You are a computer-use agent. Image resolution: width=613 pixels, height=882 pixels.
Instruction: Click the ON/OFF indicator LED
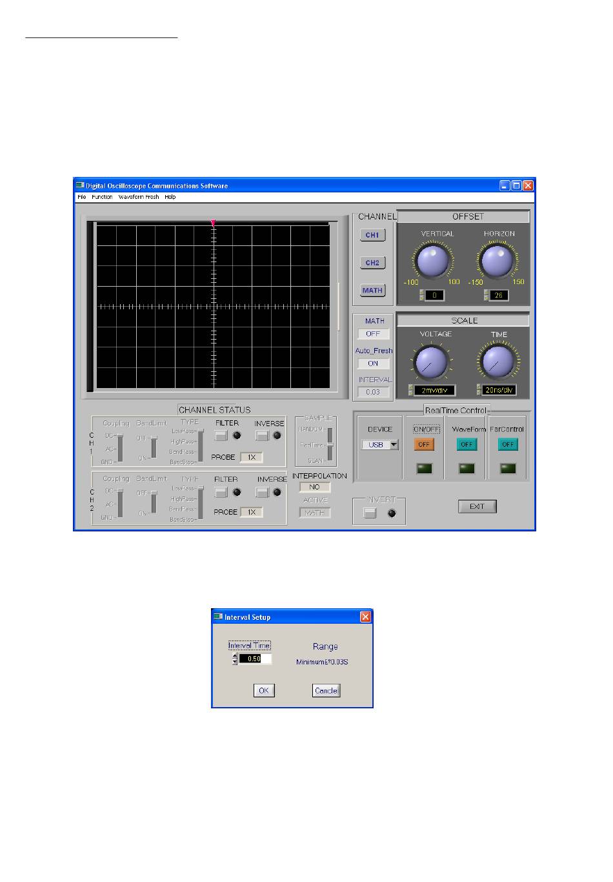pyautogui.click(x=424, y=469)
